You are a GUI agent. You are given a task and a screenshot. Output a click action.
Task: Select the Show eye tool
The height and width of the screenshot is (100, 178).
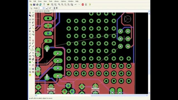[33, 13]
